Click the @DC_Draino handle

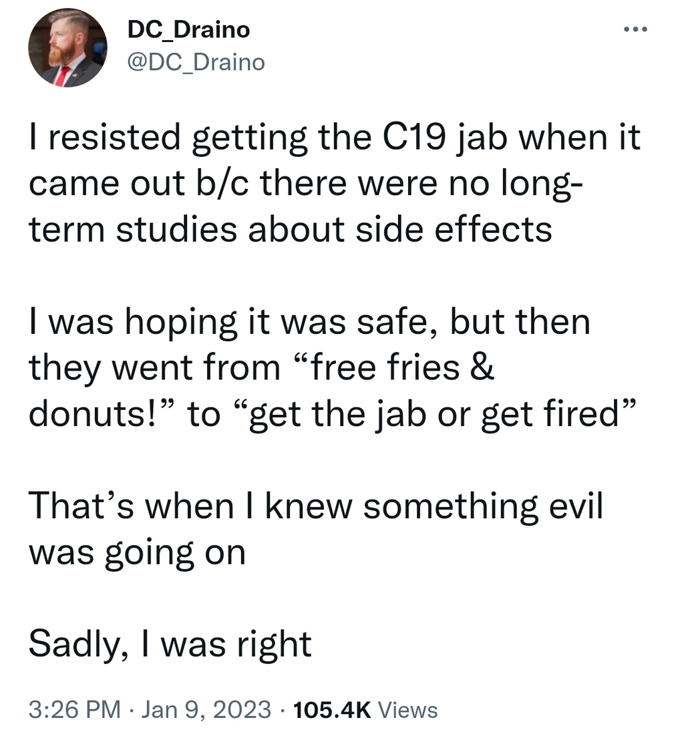pos(195,62)
